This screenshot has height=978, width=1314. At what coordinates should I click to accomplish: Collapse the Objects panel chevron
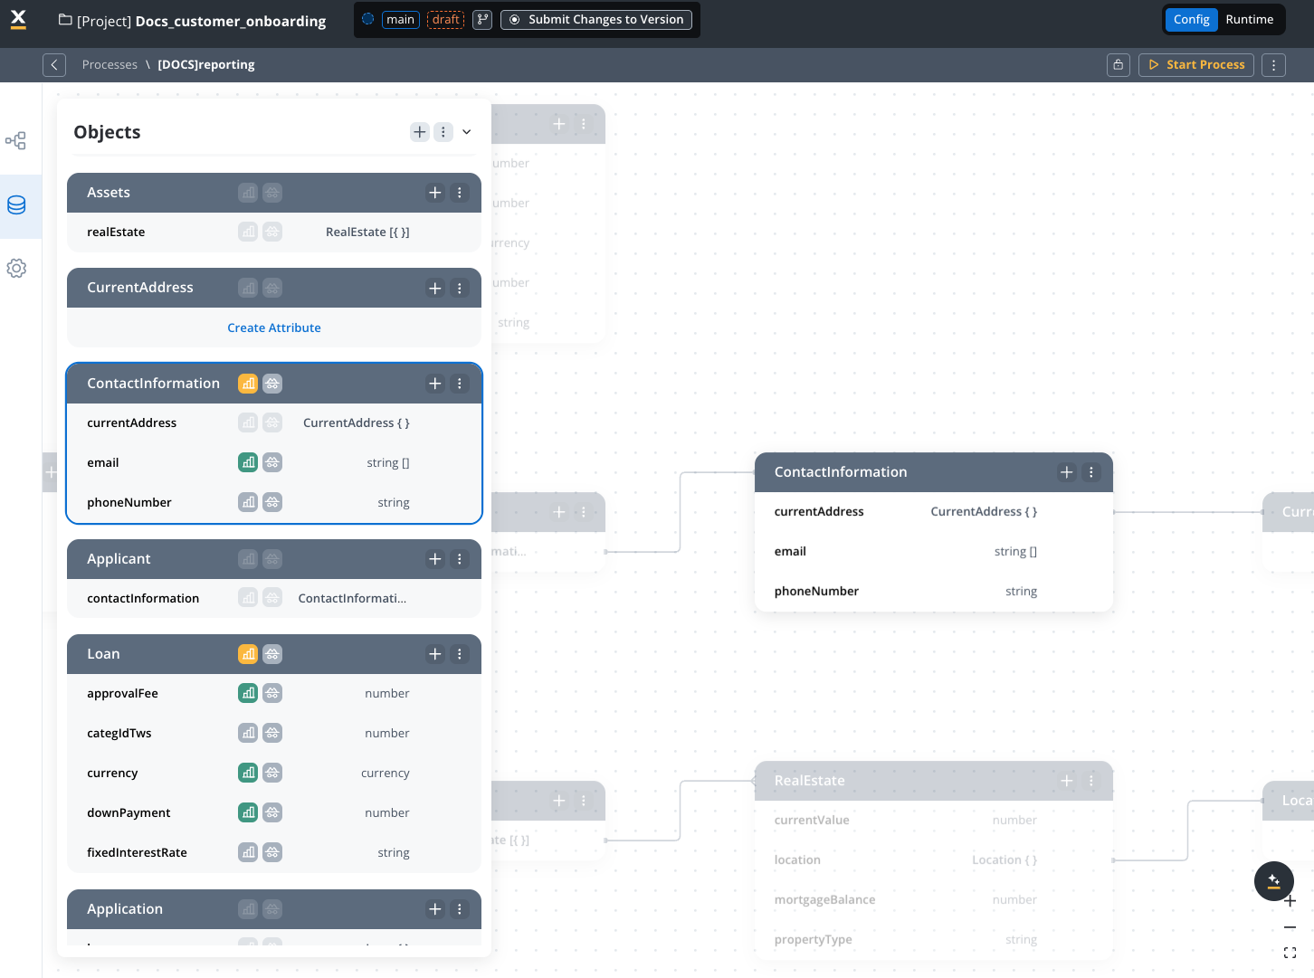pos(467,132)
